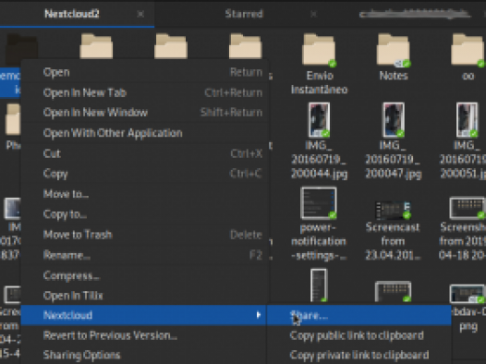Open the Envio Instantâneo folder
Image resolution: width=486 pixels, height=364 pixels.
pos(320,51)
